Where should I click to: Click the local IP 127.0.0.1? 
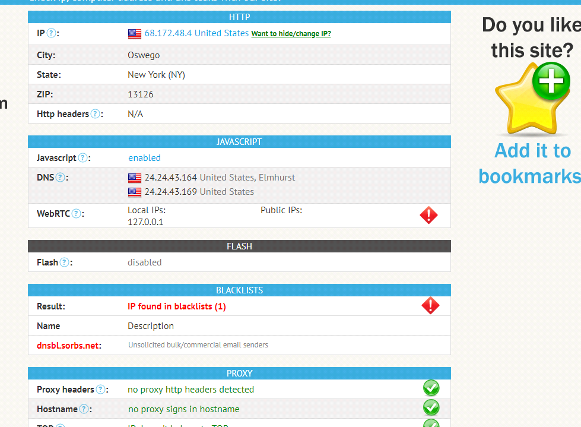coord(145,222)
